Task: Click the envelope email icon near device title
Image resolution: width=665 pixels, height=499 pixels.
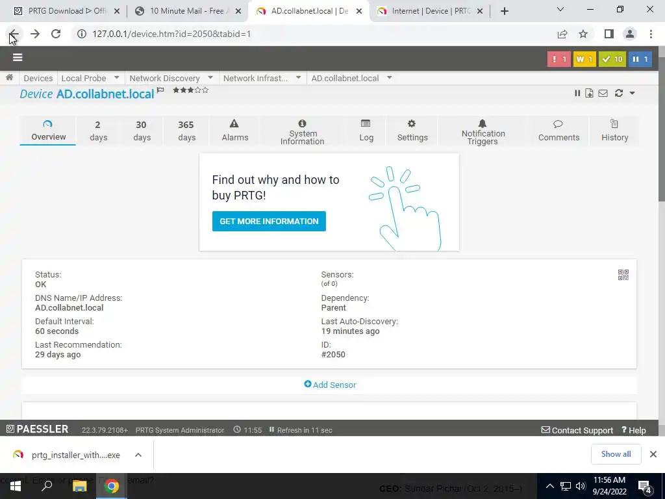Action: [x=603, y=93]
